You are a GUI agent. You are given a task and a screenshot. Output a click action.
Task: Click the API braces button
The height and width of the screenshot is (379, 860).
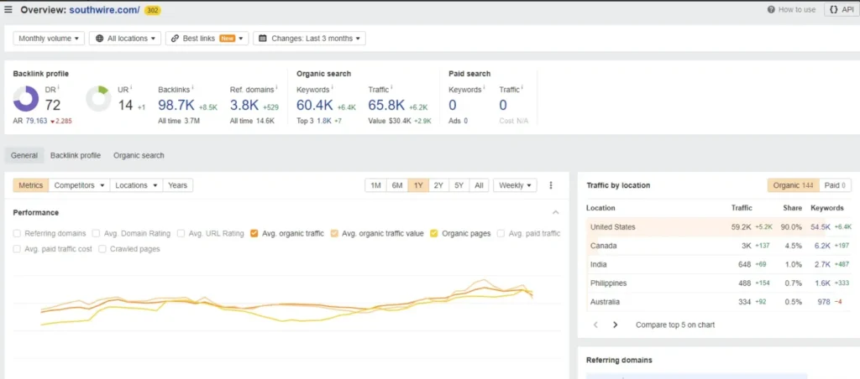[841, 10]
